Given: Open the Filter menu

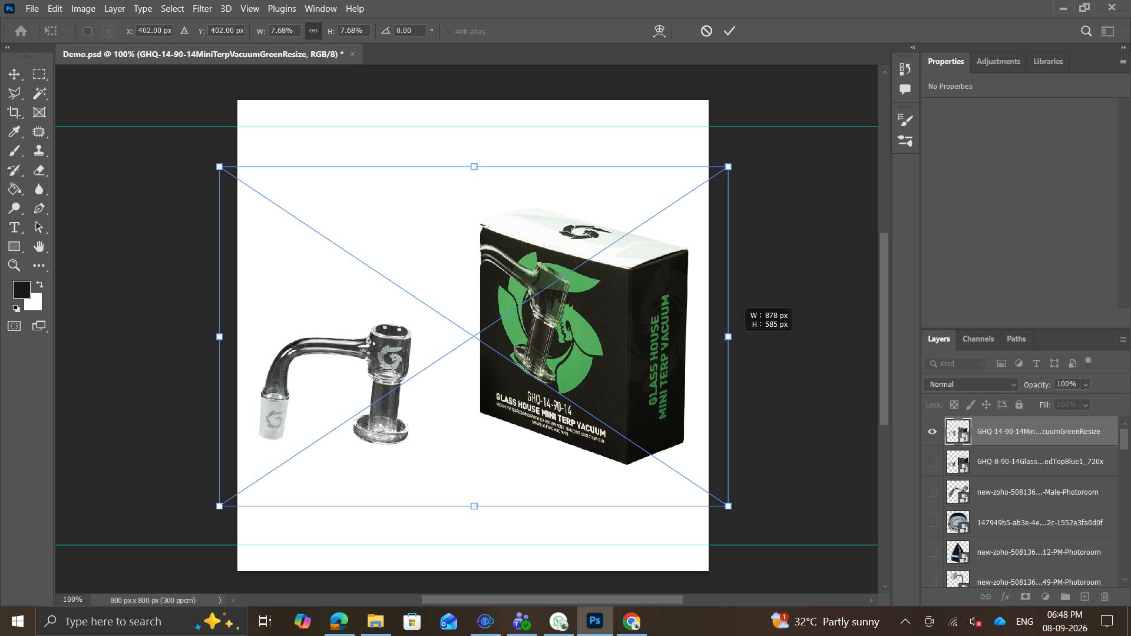Looking at the screenshot, I should pos(202,9).
